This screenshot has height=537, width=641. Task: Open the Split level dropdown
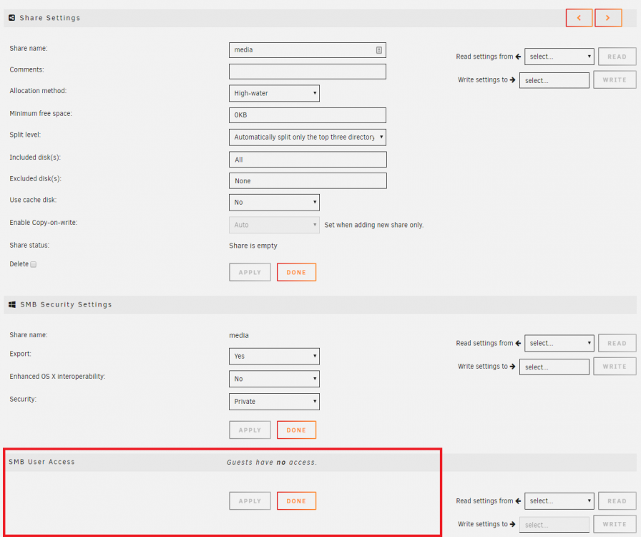(x=308, y=137)
